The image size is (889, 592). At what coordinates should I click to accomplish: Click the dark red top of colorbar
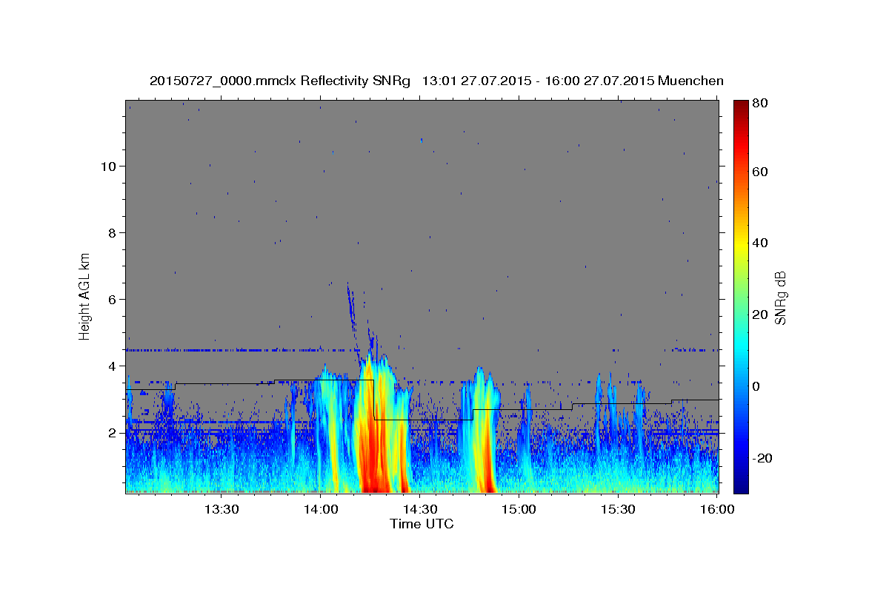point(741,107)
